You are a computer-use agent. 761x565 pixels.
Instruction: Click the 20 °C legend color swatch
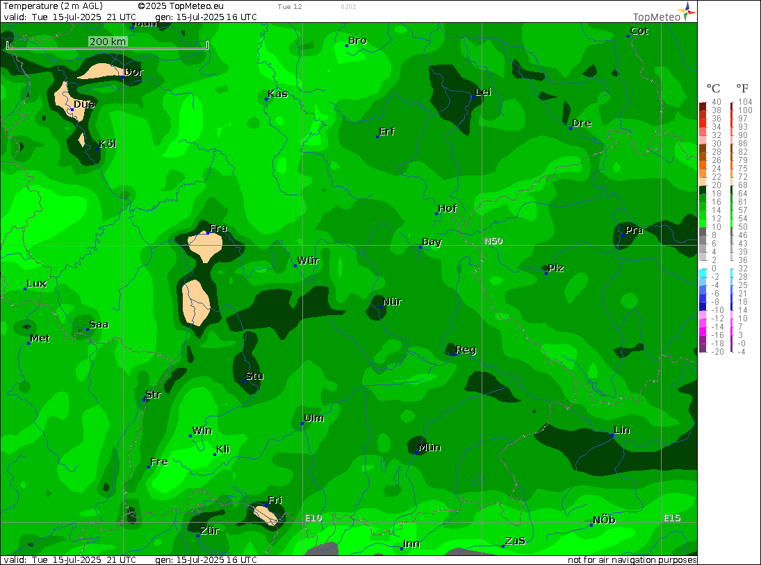[703, 181]
